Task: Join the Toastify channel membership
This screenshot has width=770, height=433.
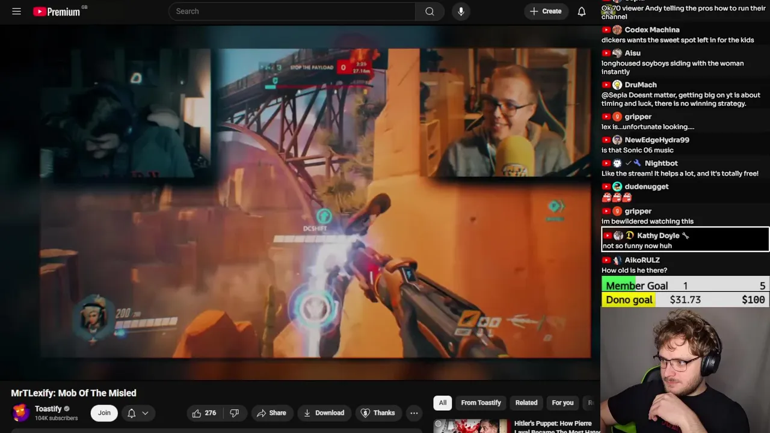Action: pyautogui.click(x=104, y=413)
